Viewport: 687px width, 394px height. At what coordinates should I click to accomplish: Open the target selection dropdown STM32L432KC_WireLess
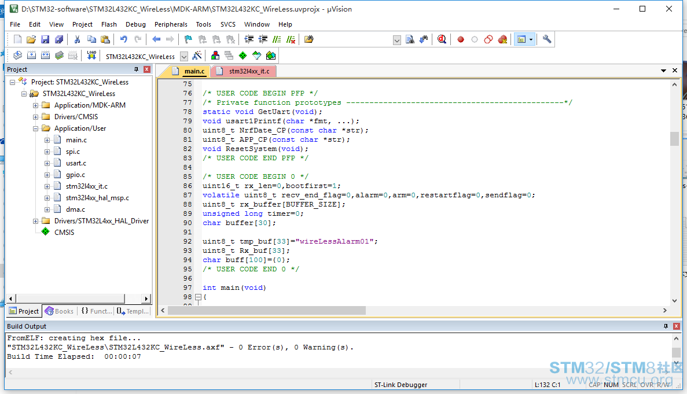tap(184, 57)
